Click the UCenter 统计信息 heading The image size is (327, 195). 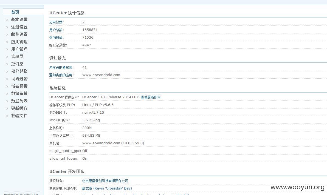[67, 13]
